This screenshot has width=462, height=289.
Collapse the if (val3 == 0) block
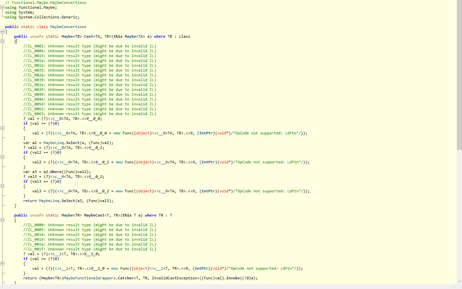click(2, 186)
